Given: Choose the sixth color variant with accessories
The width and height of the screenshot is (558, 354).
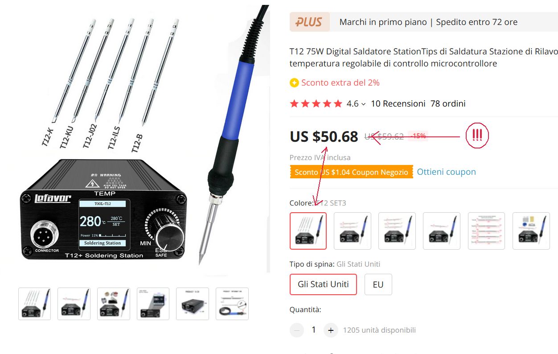Looking at the screenshot, I should [531, 231].
